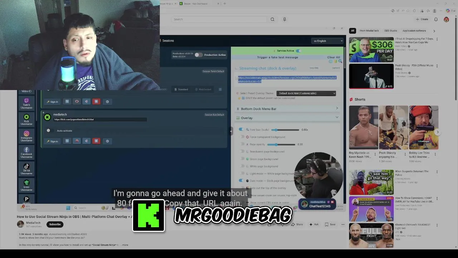Screen dimensions: 458x258
Task: Click the mute icon in Twitch session row
Action: click(86, 102)
